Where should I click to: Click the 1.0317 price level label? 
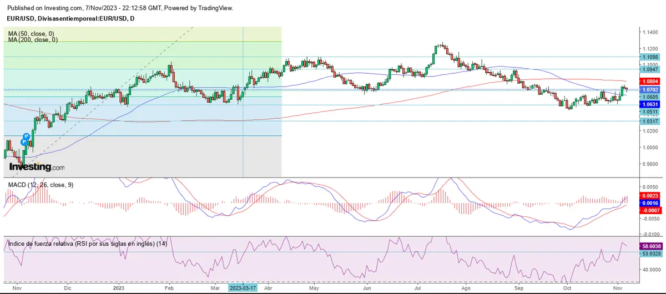pyautogui.click(x=650, y=121)
